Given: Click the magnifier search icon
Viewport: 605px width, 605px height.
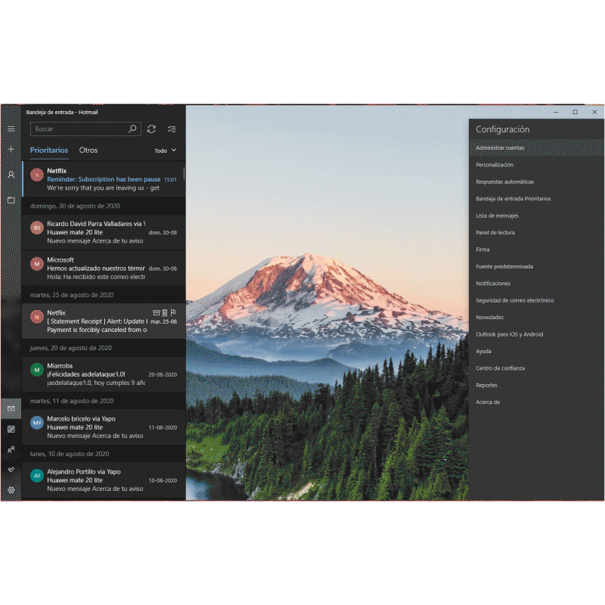Looking at the screenshot, I should (133, 129).
